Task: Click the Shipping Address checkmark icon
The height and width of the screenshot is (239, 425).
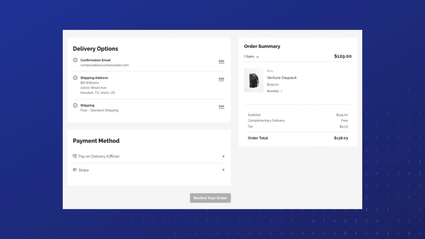Action: point(75,78)
